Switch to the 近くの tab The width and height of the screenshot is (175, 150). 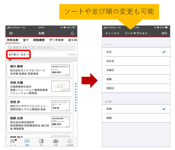[x=73, y=40]
